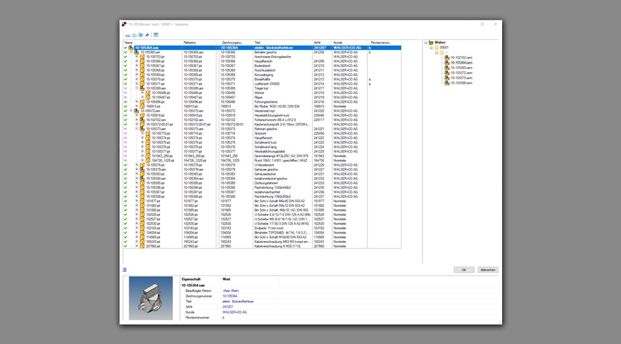Click assembly icon of 10-105372.iam in right tree
The image size is (621, 344).
[x=447, y=73]
